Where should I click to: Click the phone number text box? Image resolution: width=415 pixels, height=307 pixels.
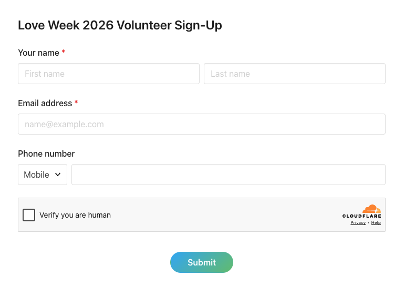(x=228, y=175)
